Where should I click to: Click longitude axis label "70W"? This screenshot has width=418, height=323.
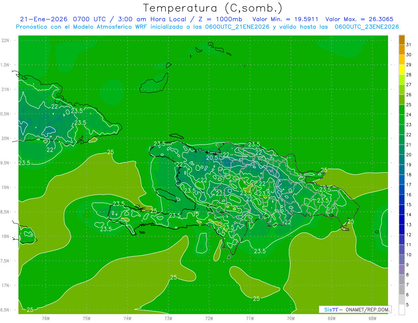[291, 318]
